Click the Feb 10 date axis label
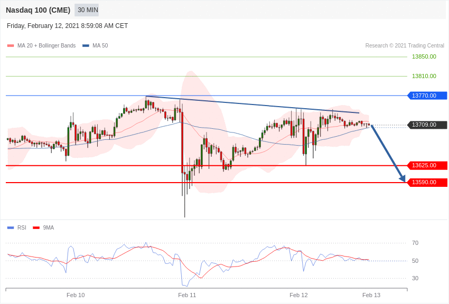The image size is (449, 304). pos(76,295)
